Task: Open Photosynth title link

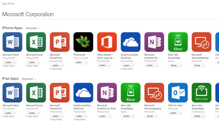Action: tap(80, 55)
